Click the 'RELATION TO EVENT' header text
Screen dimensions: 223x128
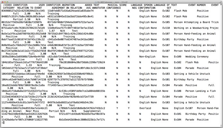pyautogui.click(x=30, y=8)
